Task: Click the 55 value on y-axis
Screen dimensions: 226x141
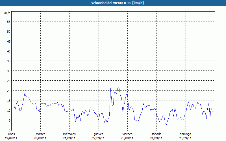Action: [8, 21]
